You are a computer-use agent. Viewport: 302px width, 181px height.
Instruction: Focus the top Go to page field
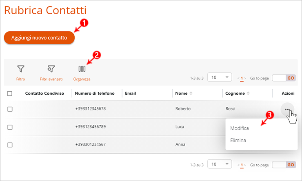279,78
